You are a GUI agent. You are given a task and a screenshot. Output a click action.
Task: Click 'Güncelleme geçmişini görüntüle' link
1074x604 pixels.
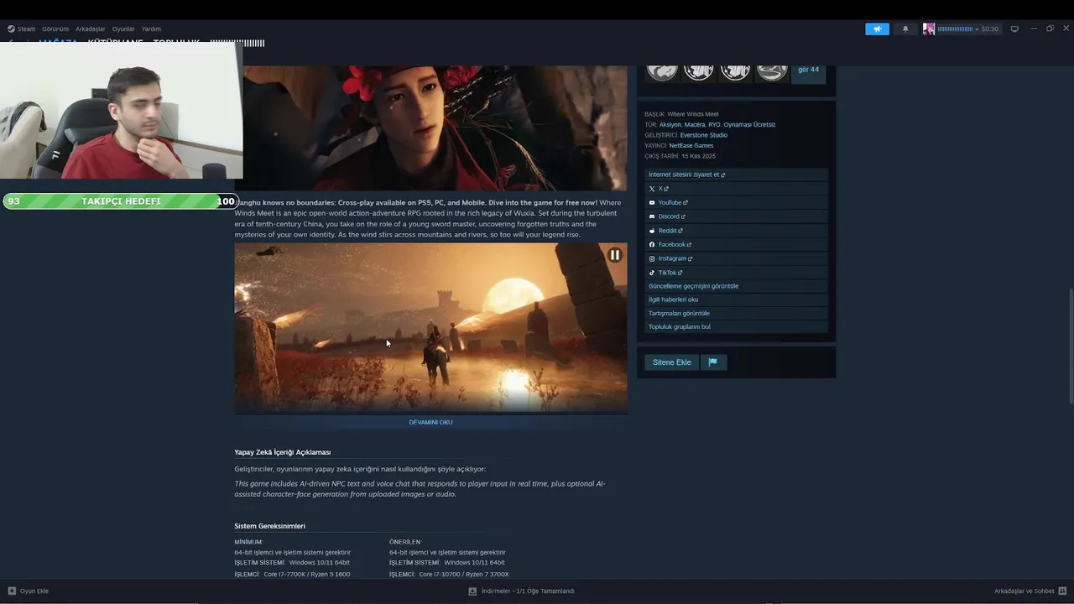694,286
